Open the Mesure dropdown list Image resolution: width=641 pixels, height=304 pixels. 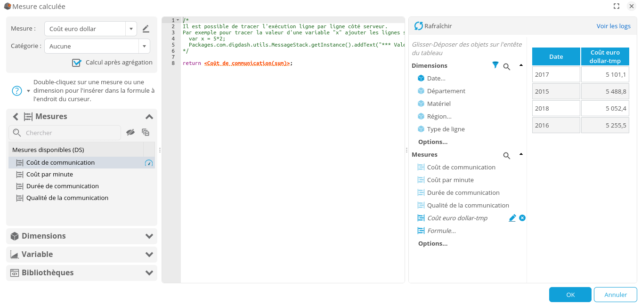(131, 29)
